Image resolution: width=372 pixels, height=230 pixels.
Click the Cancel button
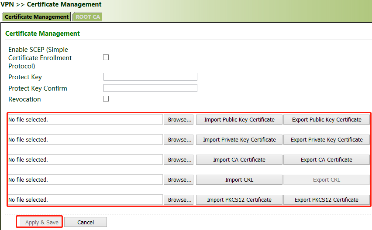click(x=86, y=222)
